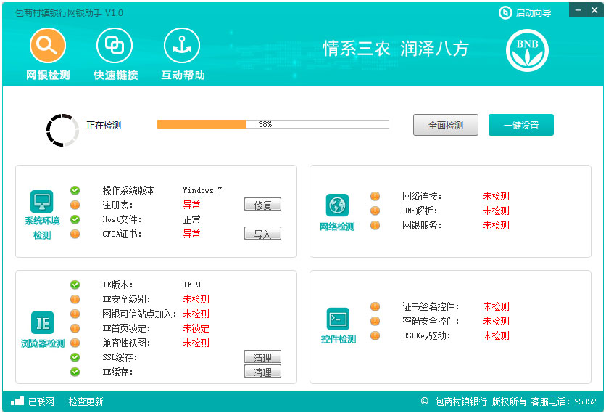Click the BNB bank logo
This screenshot has width=606, height=416.
click(x=527, y=51)
